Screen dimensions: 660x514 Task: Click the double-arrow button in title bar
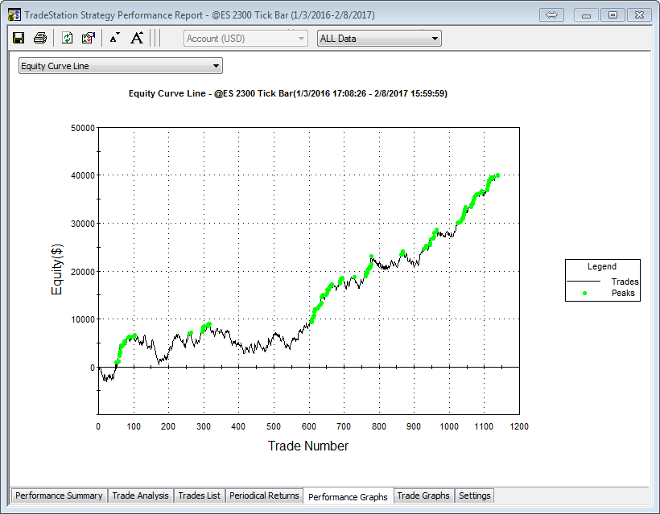pos(552,14)
